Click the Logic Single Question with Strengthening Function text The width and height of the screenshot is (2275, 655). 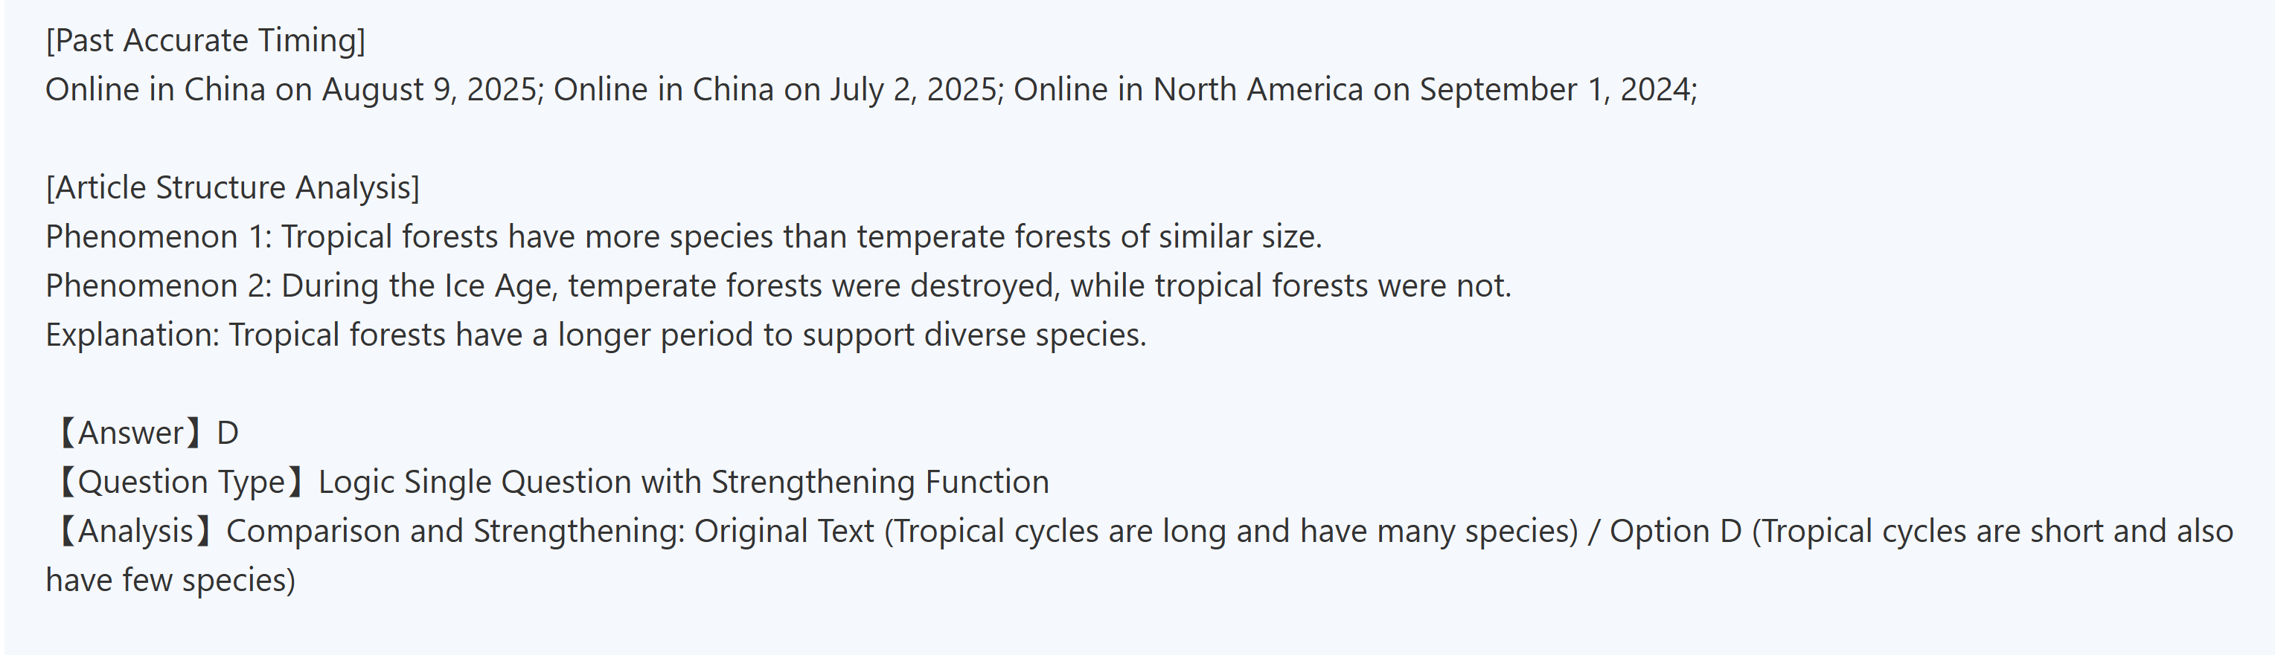pyautogui.click(x=684, y=483)
